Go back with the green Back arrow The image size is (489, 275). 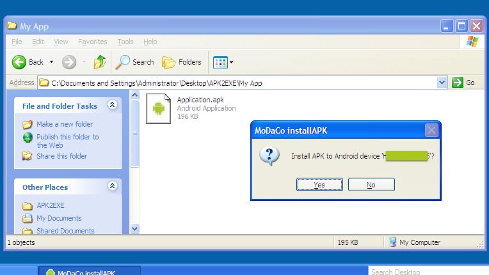(x=19, y=62)
